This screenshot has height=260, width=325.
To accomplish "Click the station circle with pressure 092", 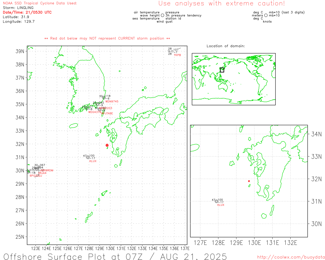I will [x=97, y=104].
